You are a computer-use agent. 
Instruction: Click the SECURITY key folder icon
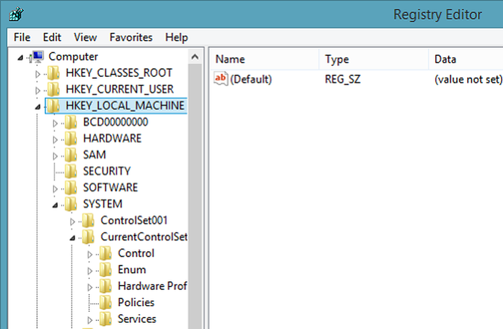(x=71, y=172)
